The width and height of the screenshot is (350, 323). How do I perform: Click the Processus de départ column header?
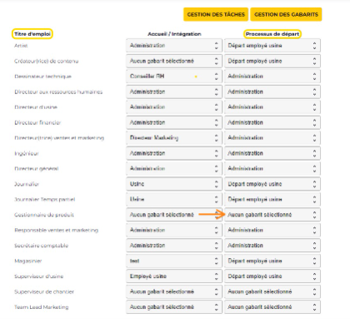point(272,34)
